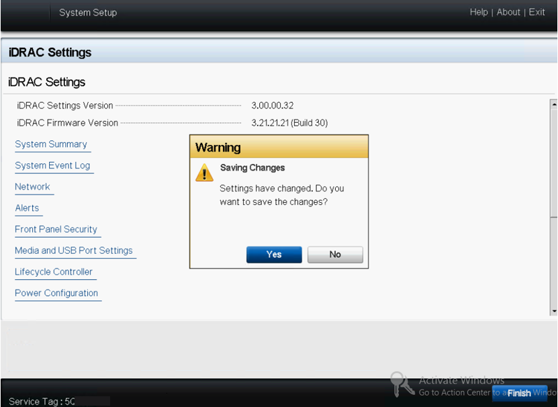Image resolution: width=558 pixels, height=407 pixels.
Task: Open the System Summary link
Action: [x=51, y=144]
